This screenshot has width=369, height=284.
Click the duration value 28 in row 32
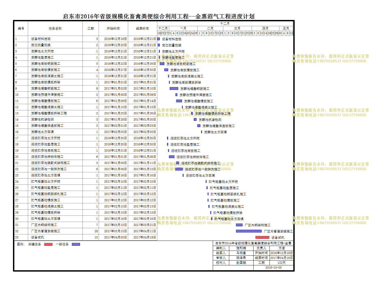(96, 231)
